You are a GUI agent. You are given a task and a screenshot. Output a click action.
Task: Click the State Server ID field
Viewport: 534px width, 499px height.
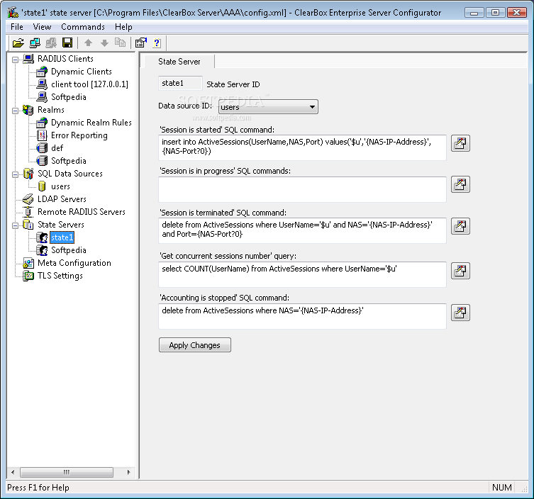pyautogui.click(x=181, y=83)
